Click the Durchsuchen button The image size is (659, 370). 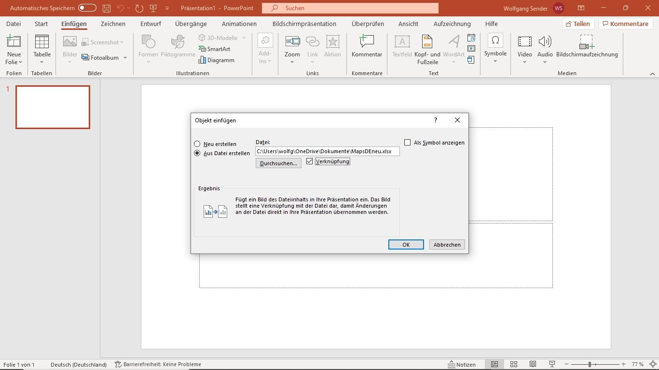click(278, 163)
